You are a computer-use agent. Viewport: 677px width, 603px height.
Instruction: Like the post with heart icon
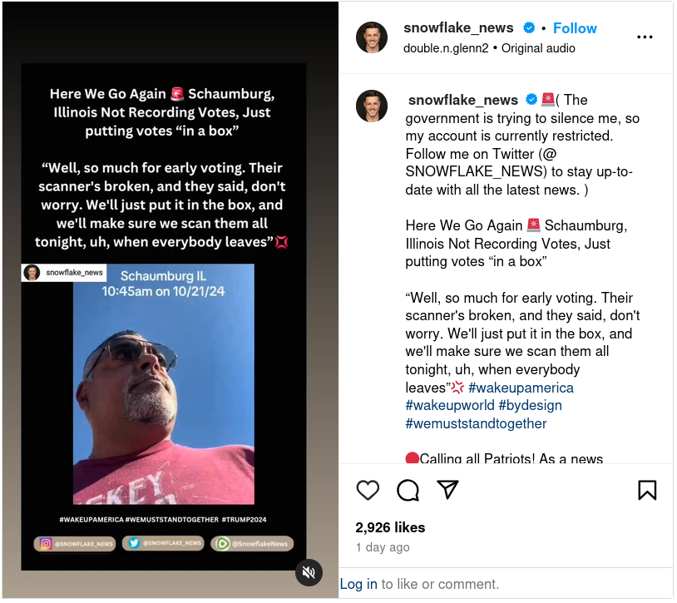368,491
